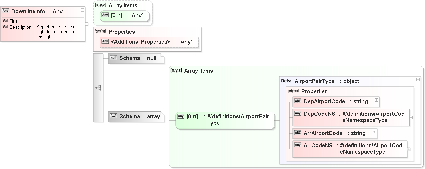This screenshot has width=425, height=169.
Task: Click the one-of compositor tree icon
Action: pyautogui.click(x=98, y=88)
